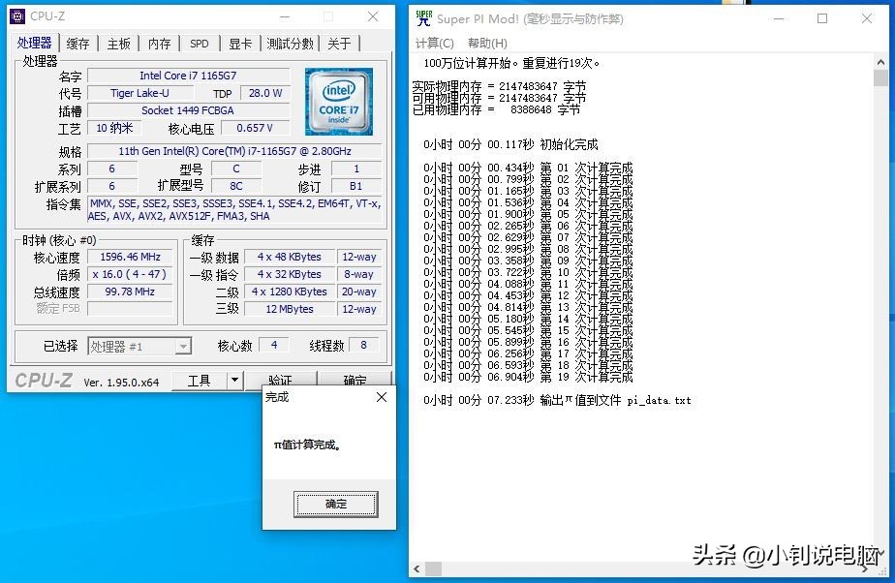This screenshot has width=895, height=583.
Task: Open the 显卡 tab
Action: pyautogui.click(x=239, y=43)
